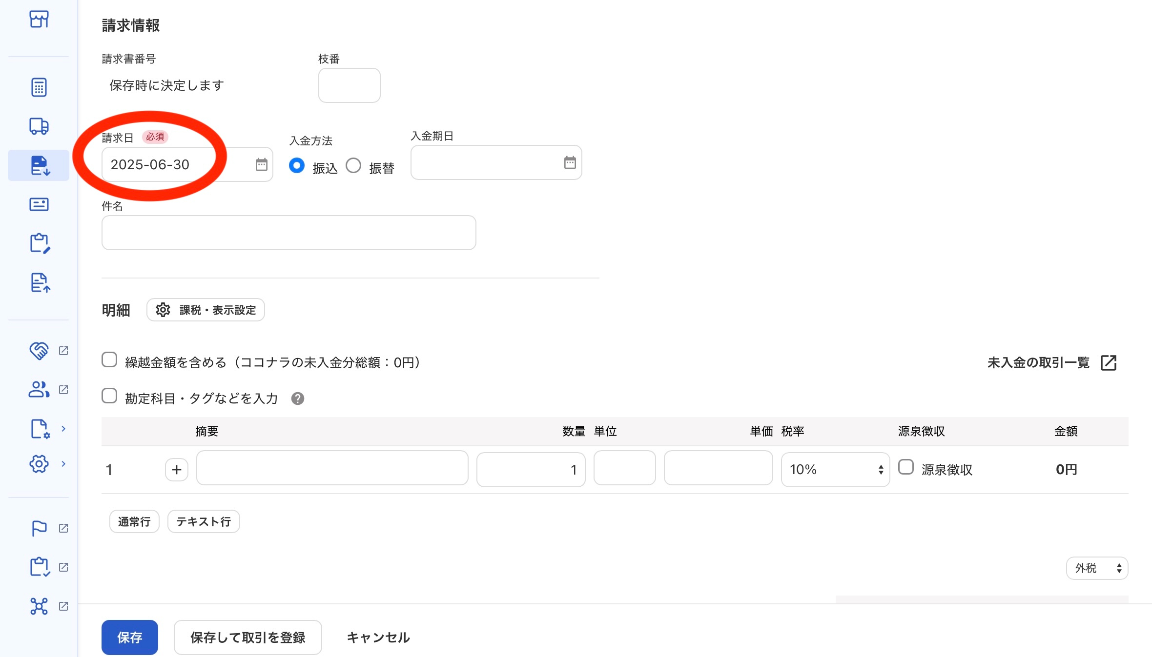Viewport: 1152px width, 657px height.
Task: Enable the 繰越金額を含める checkbox
Action: coord(109,359)
